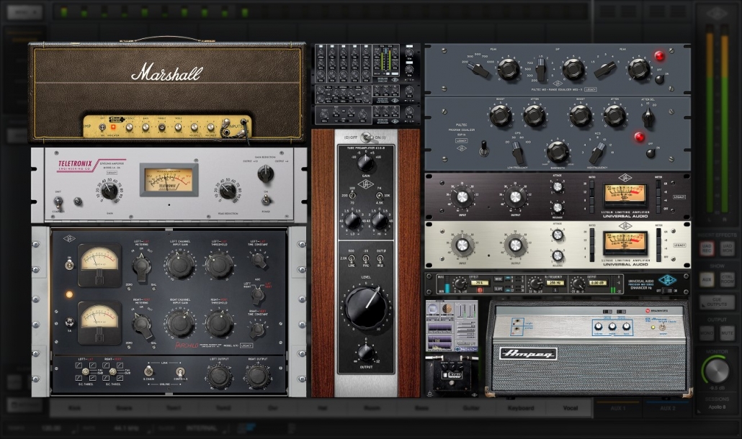742x439 pixels.
Task: Open the Rat distortion pedal plugin
Action: (451, 375)
